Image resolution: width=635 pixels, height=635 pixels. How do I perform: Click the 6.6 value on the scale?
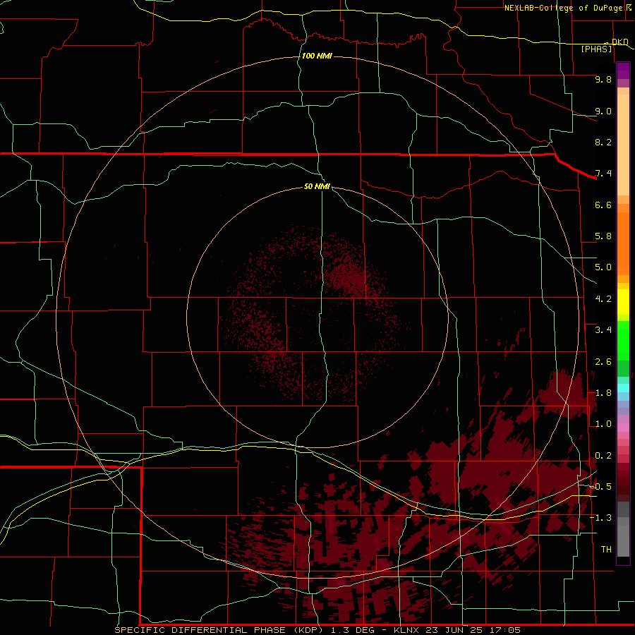[603, 205]
